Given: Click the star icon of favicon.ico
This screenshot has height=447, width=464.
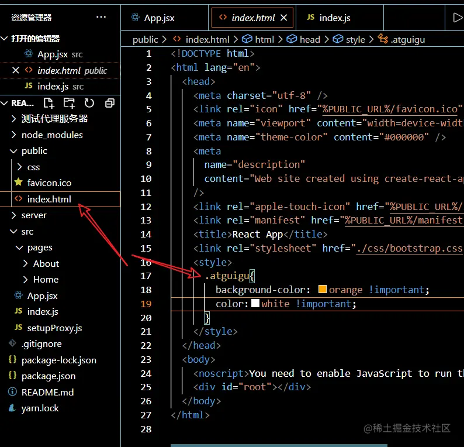Looking at the screenshot, I should point(18,182).
